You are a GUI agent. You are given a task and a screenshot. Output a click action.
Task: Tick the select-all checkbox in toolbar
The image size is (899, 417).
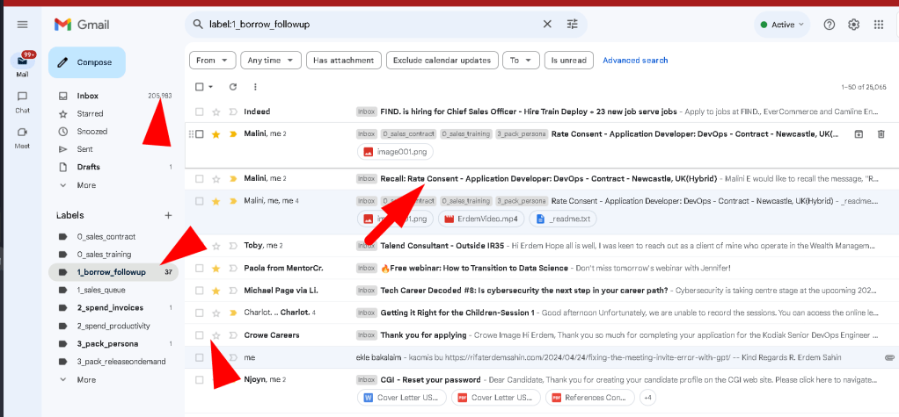tap(200, 87)
